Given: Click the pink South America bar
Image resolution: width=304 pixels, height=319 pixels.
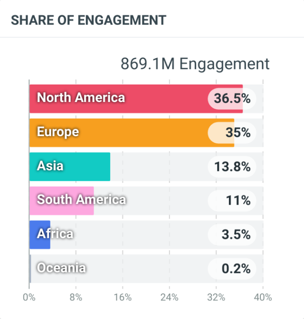Looking at the screenshot, I should (62, 201).
